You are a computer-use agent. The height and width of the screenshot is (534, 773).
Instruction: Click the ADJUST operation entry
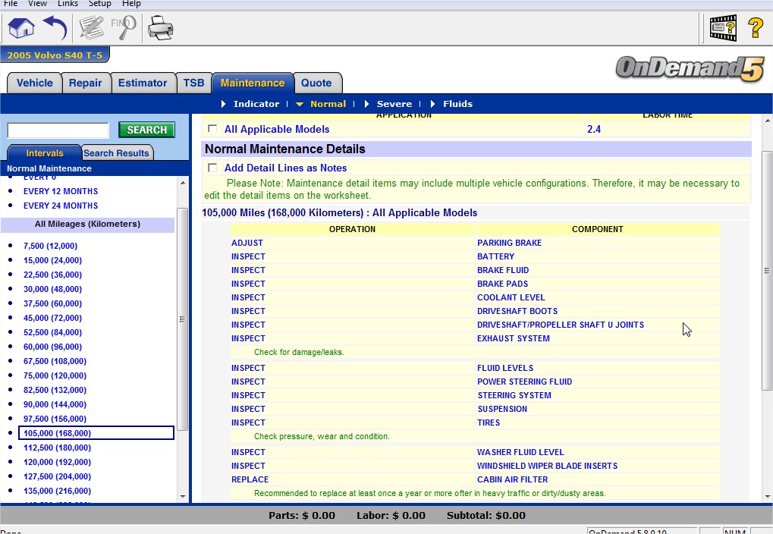pos(247,243)
